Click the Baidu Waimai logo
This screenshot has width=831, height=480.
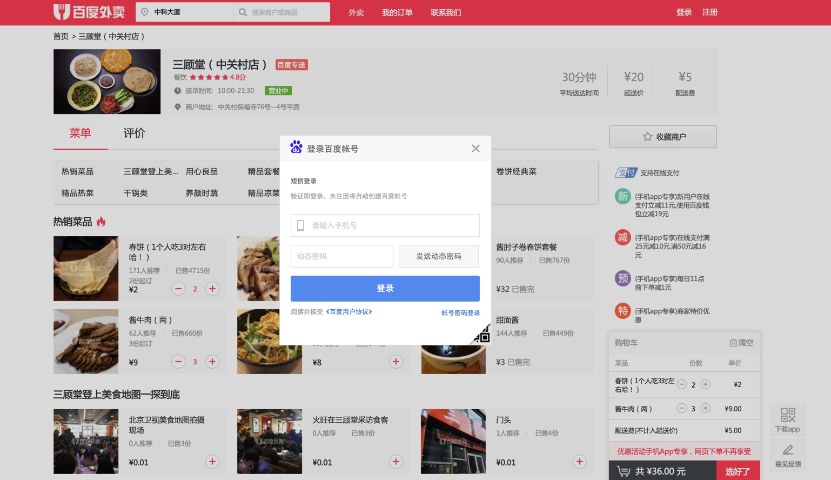click(89, 12)
